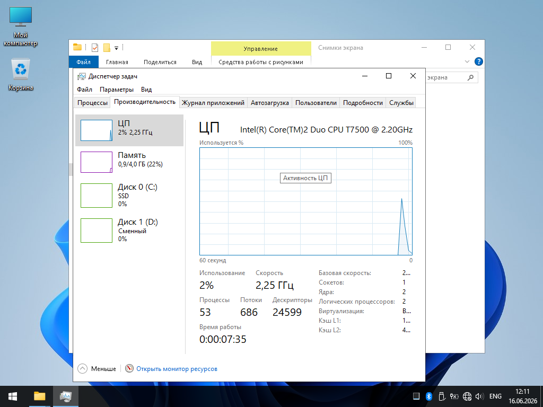Select Диск 1 (D:) Сменный entry
This screenshot has height=407, width=543.
point(129,231)
